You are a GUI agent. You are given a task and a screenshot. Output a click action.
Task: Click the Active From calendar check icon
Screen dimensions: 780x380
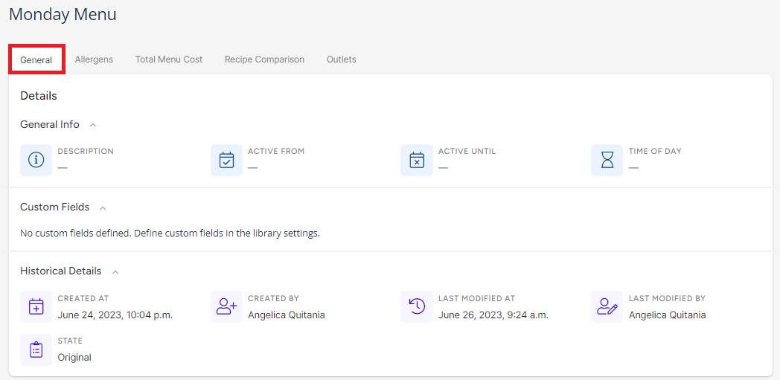point(226,160)
